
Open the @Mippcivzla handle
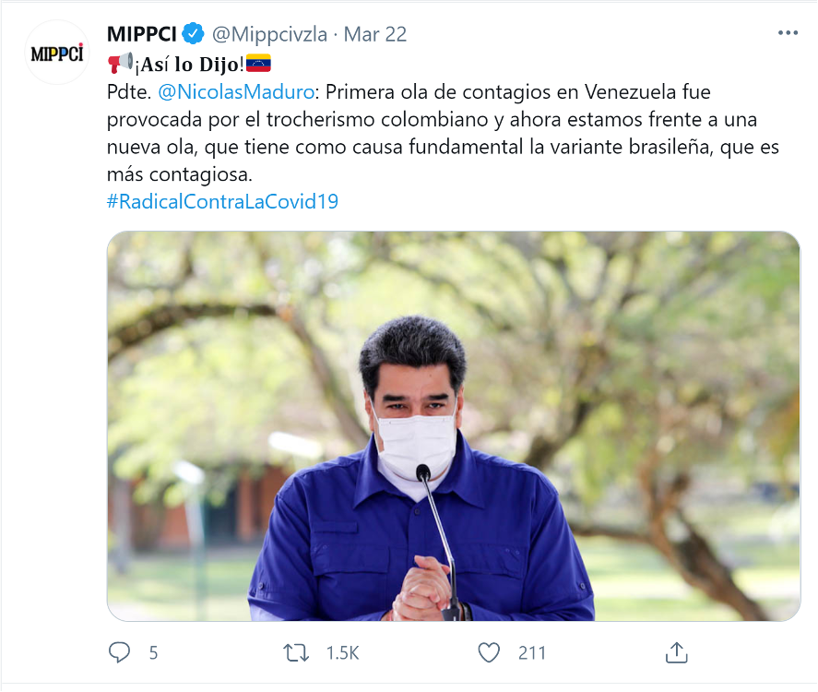tap(269, 34)
